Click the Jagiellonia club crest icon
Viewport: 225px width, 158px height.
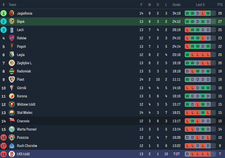12,13
